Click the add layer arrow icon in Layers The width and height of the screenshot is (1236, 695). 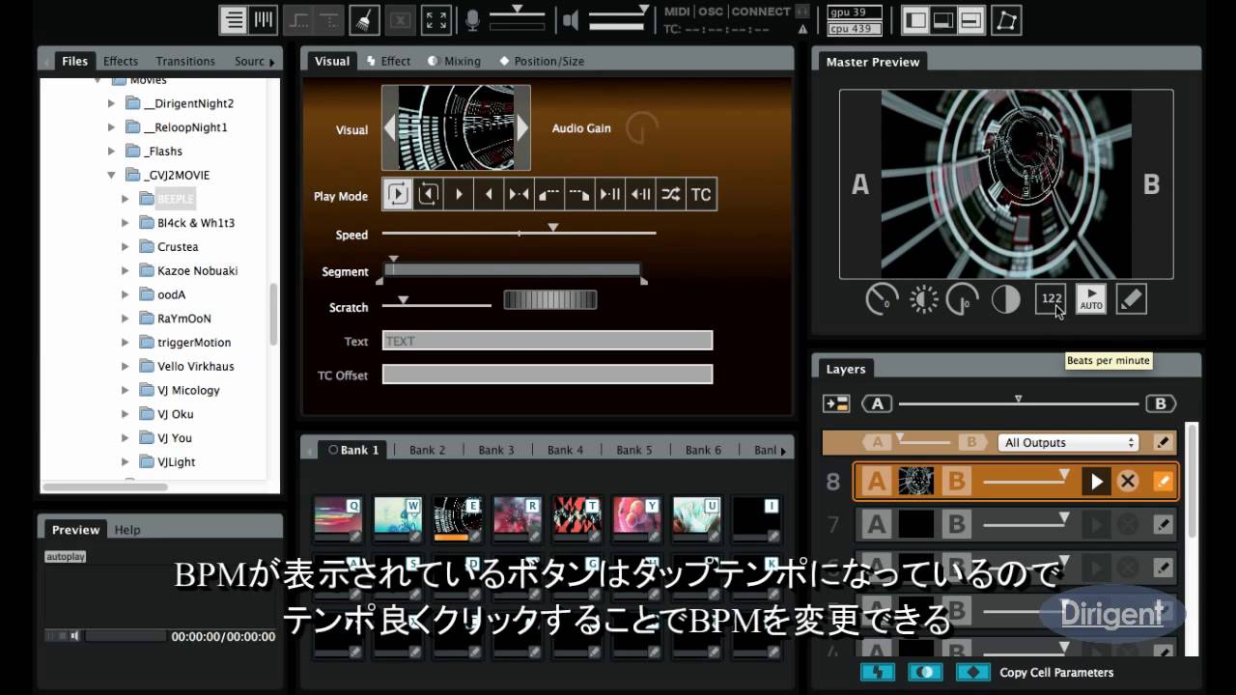coord(835,403)
